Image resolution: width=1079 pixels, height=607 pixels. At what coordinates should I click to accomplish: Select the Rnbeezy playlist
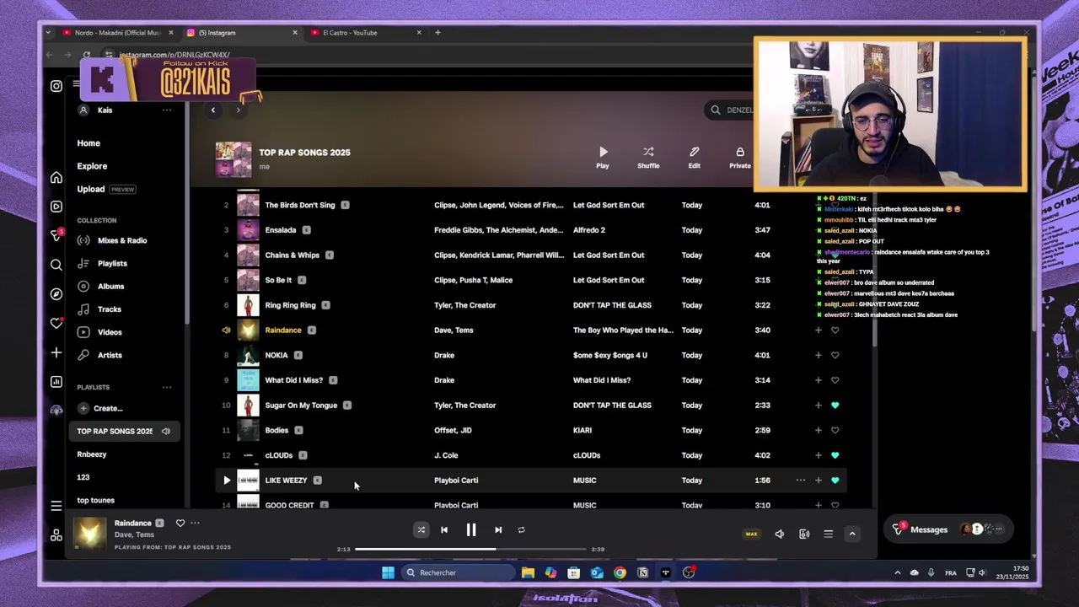tap(92, 454)
